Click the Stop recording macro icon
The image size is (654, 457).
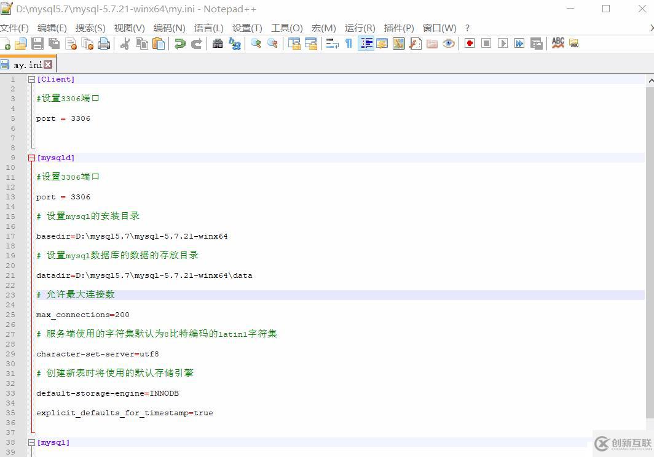point(486,44)
